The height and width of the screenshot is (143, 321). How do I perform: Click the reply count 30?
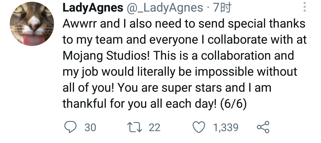(x=90, y=128)
